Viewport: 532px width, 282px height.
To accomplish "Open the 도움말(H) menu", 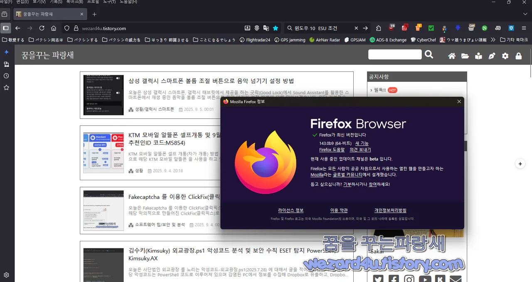I will pyautogui.click(x=128, y=2).
